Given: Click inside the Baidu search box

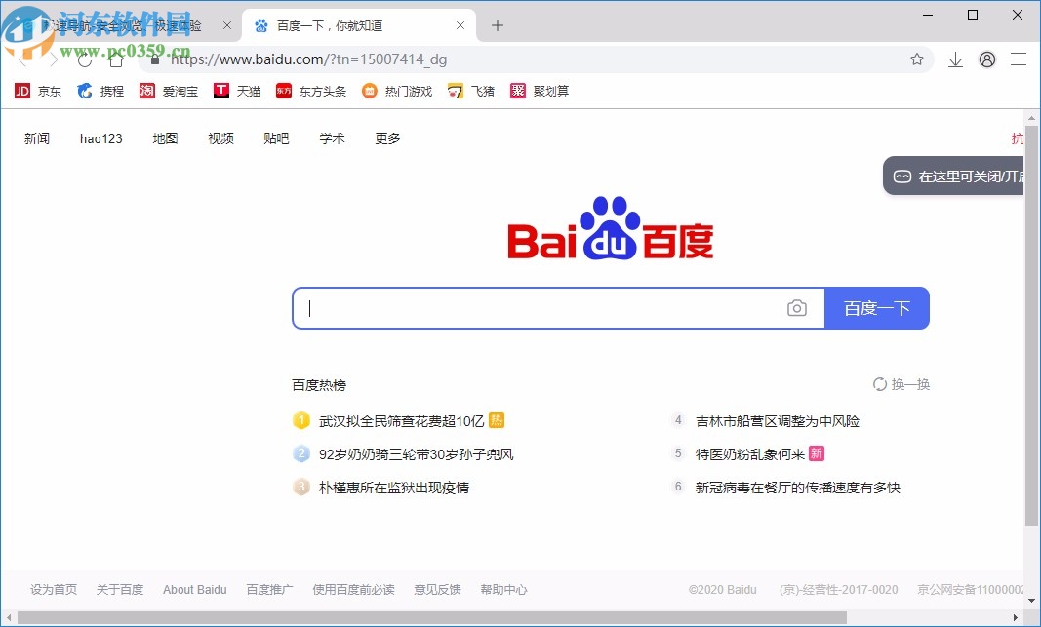Looking at the screenshot, I should coord(537,307).
